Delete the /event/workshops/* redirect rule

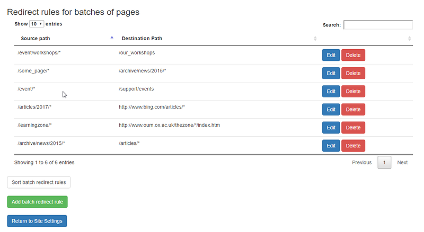pyautogui.click(x=353, y=55)
